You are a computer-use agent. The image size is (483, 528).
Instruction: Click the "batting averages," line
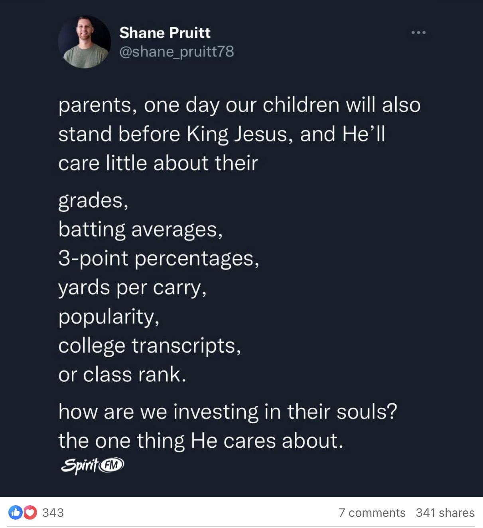tap(140, 229)
